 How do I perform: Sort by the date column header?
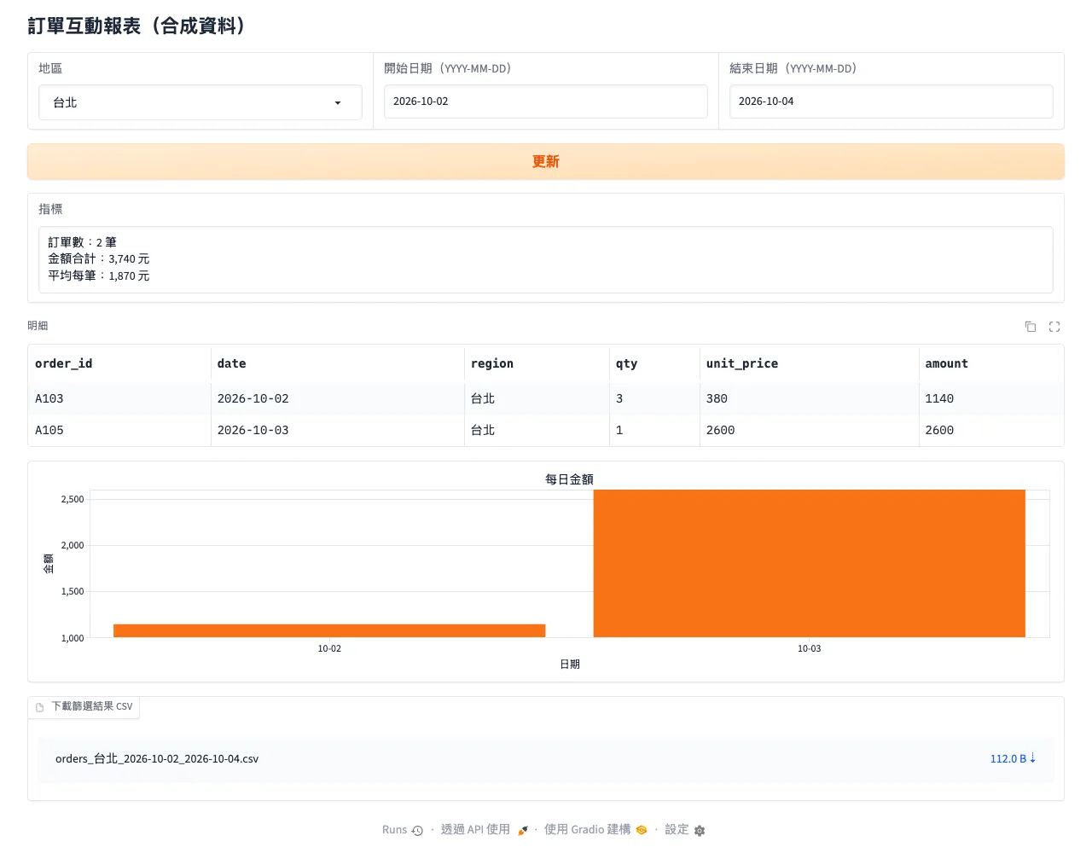(x=338, y=363)
